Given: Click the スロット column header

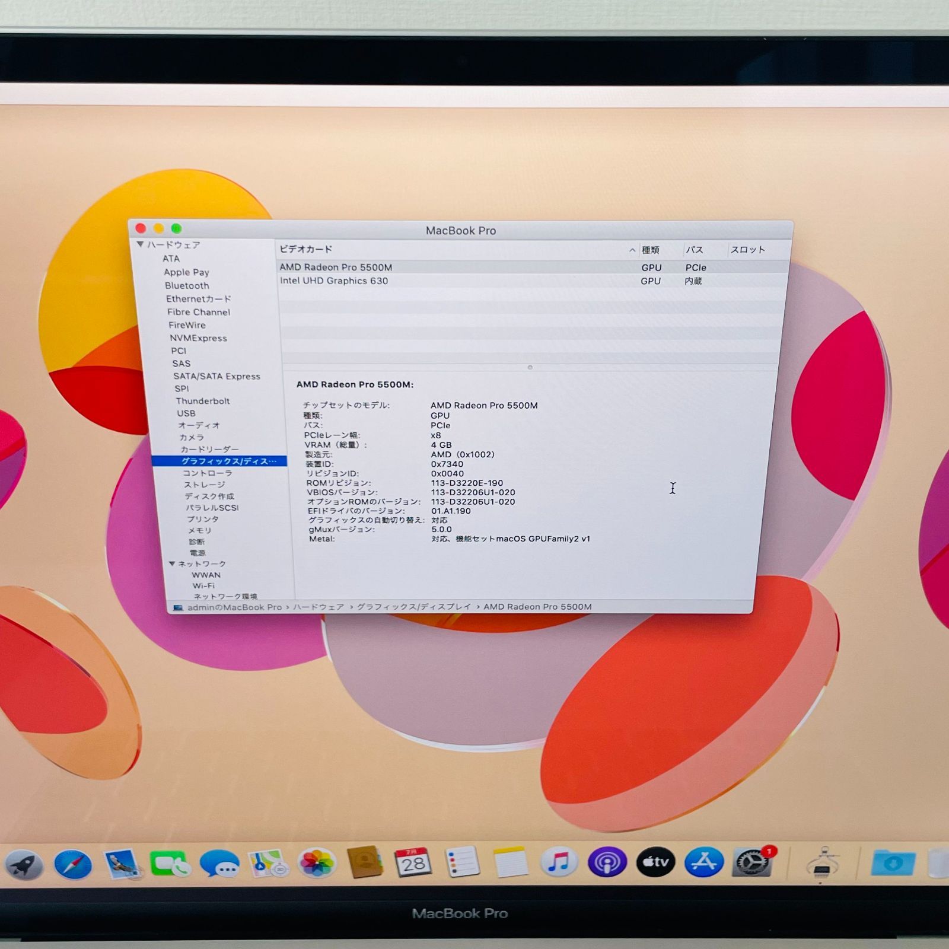Looking at the screenshot, I should [x=748, y=250].
